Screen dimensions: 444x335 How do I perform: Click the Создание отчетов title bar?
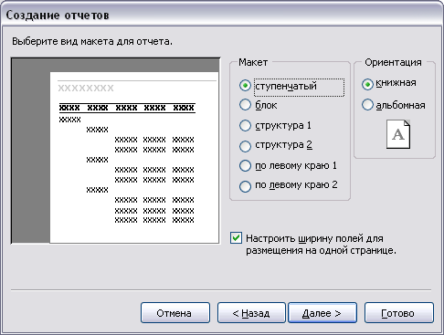pyautogui.click(x=222, y=15)
